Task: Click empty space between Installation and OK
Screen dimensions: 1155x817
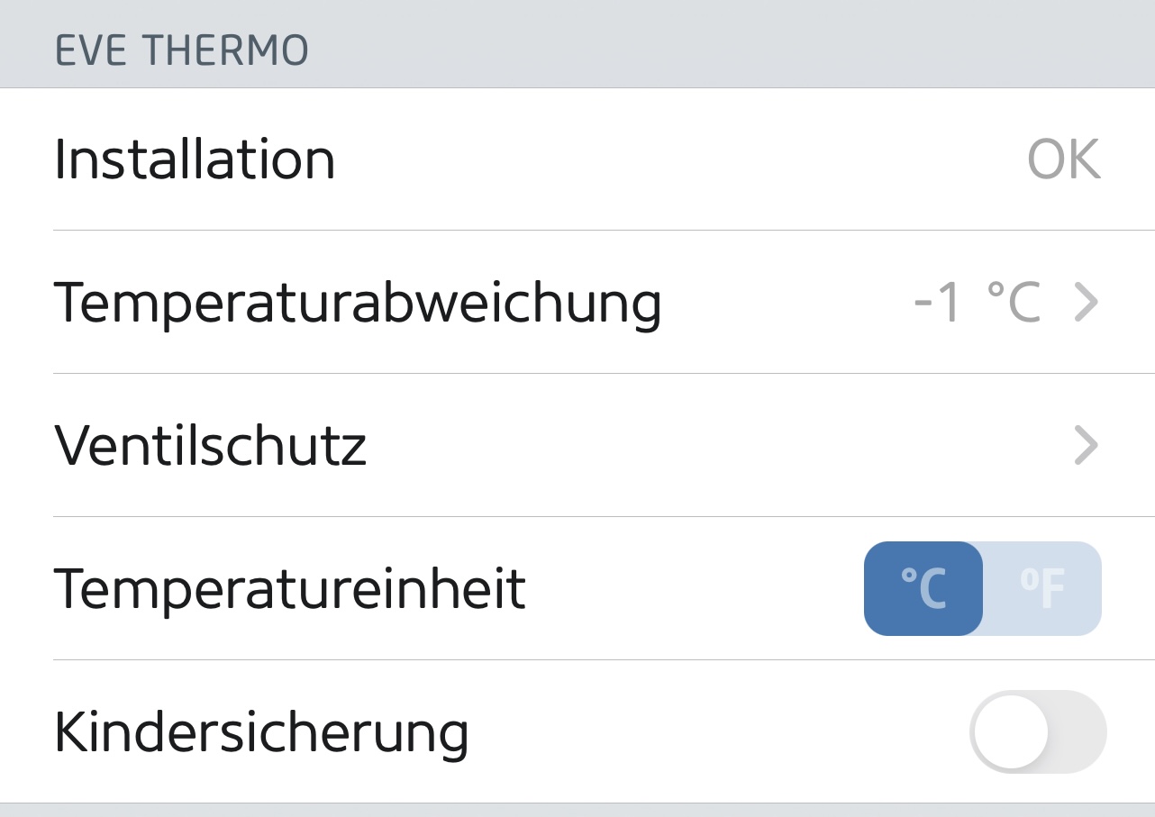Action: point(676,160)
